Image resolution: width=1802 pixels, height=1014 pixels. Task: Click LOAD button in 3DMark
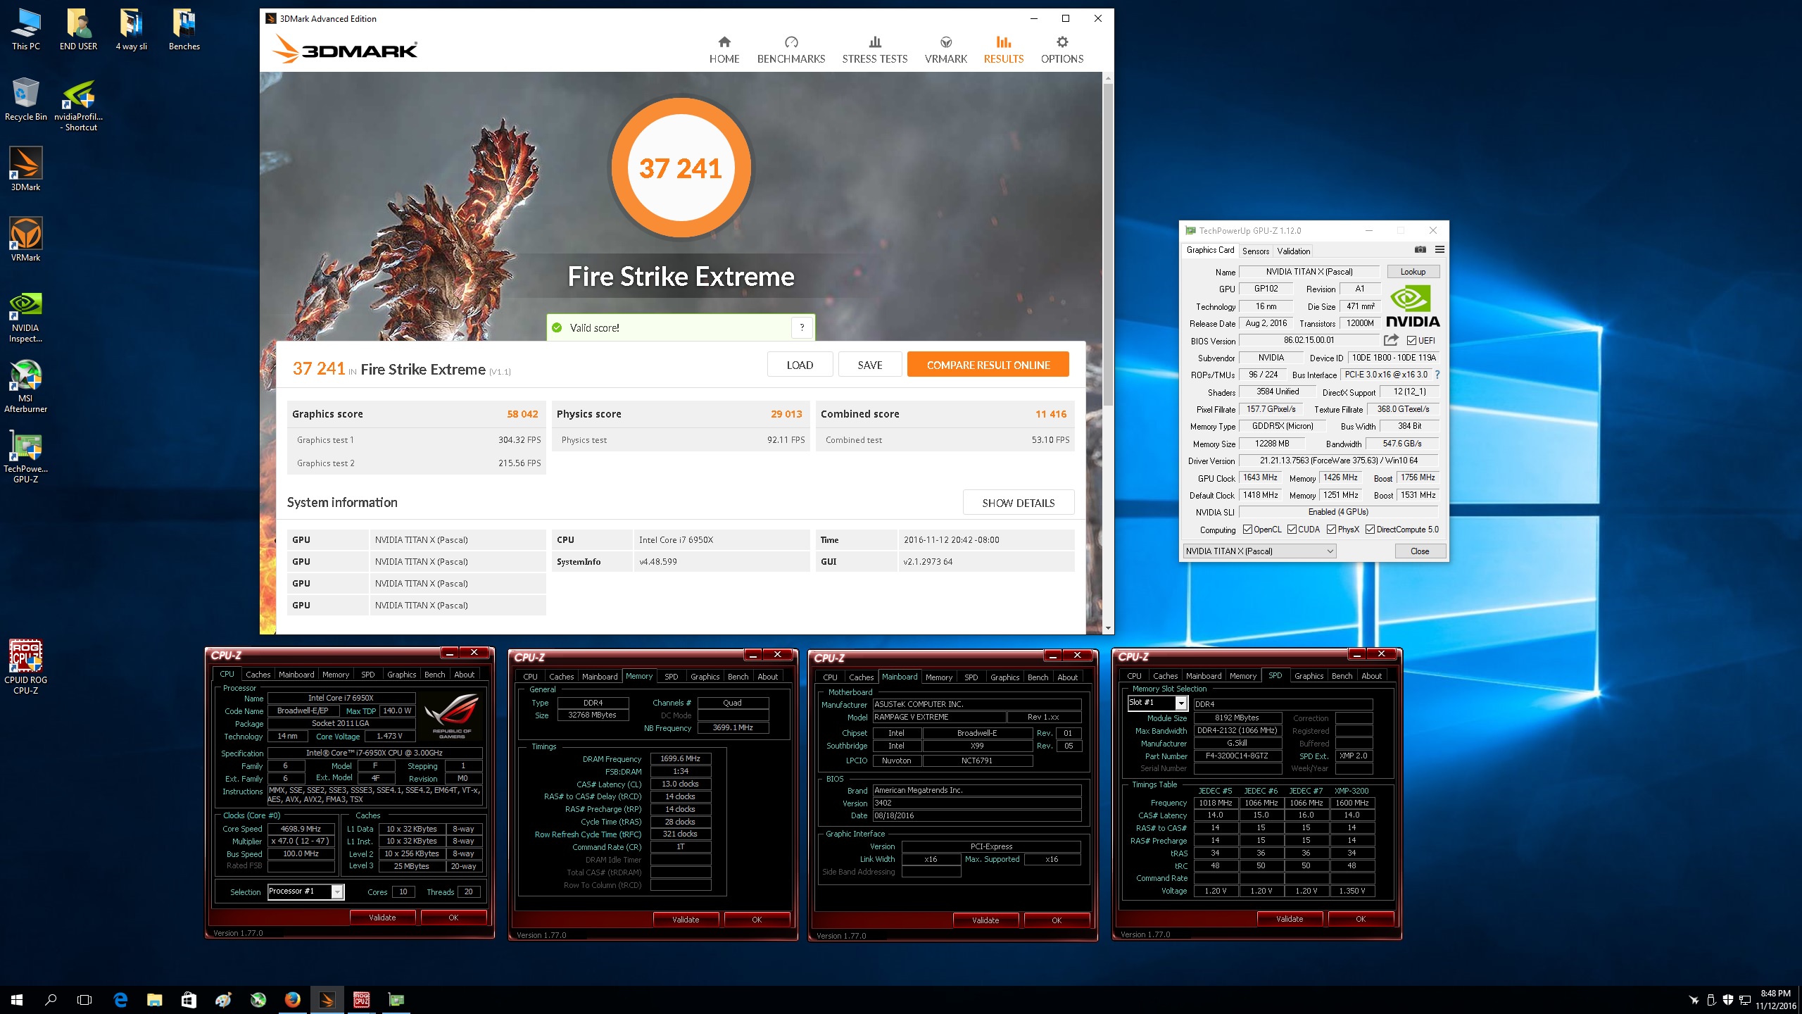tap(800, 365)
